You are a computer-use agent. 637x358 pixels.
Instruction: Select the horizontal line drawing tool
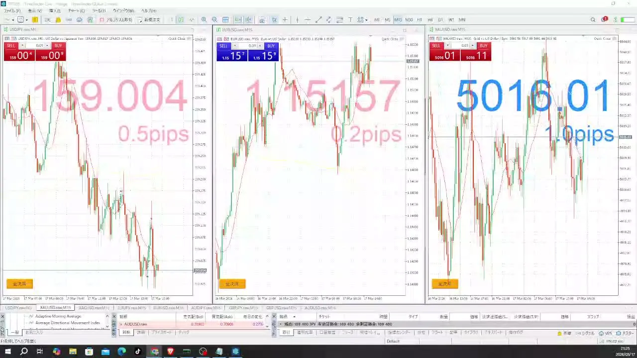coord(308,20)
